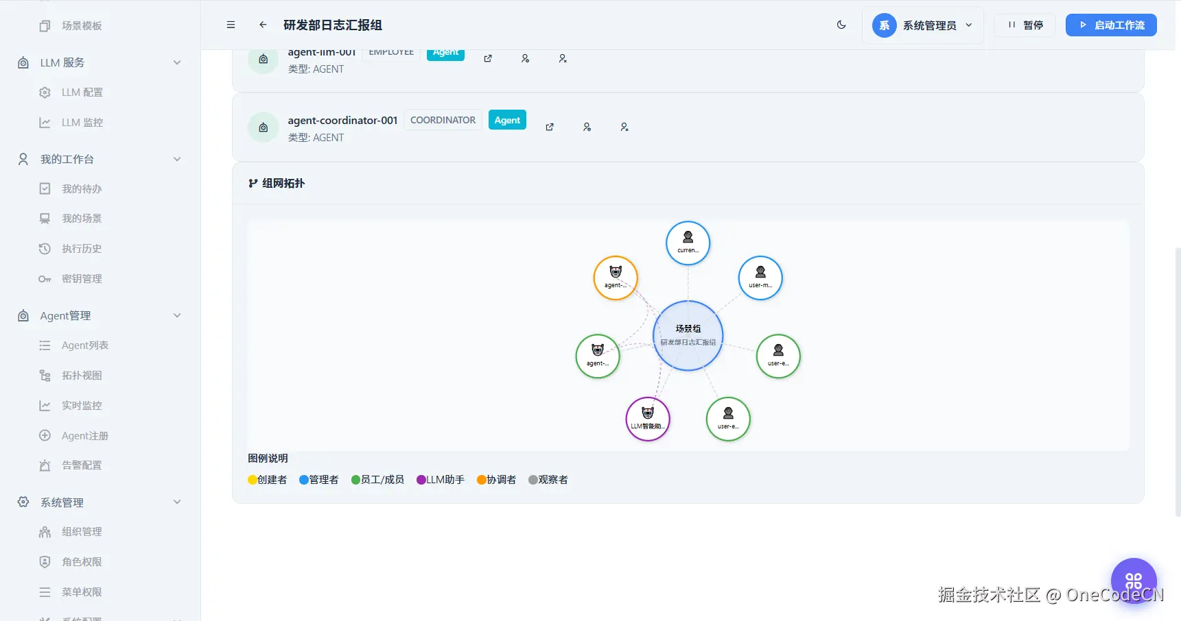Open the 执行历史 history icon
The width and height of the screenshot is (1181, 621).
point(44,248)
